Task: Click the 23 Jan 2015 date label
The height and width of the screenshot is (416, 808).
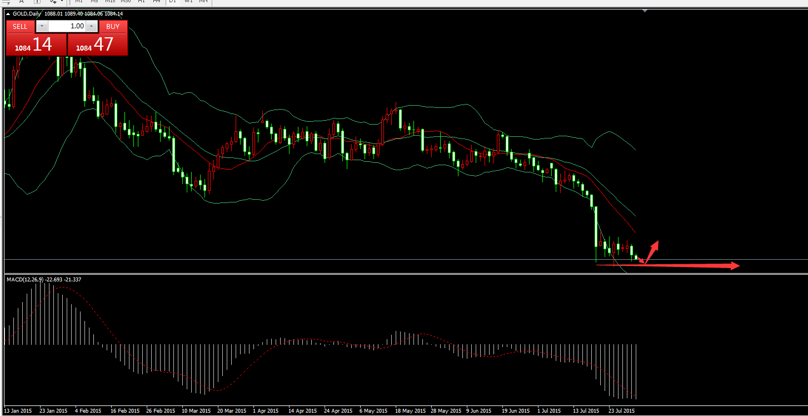Action: pyautogui.click(x=53, y=411)
